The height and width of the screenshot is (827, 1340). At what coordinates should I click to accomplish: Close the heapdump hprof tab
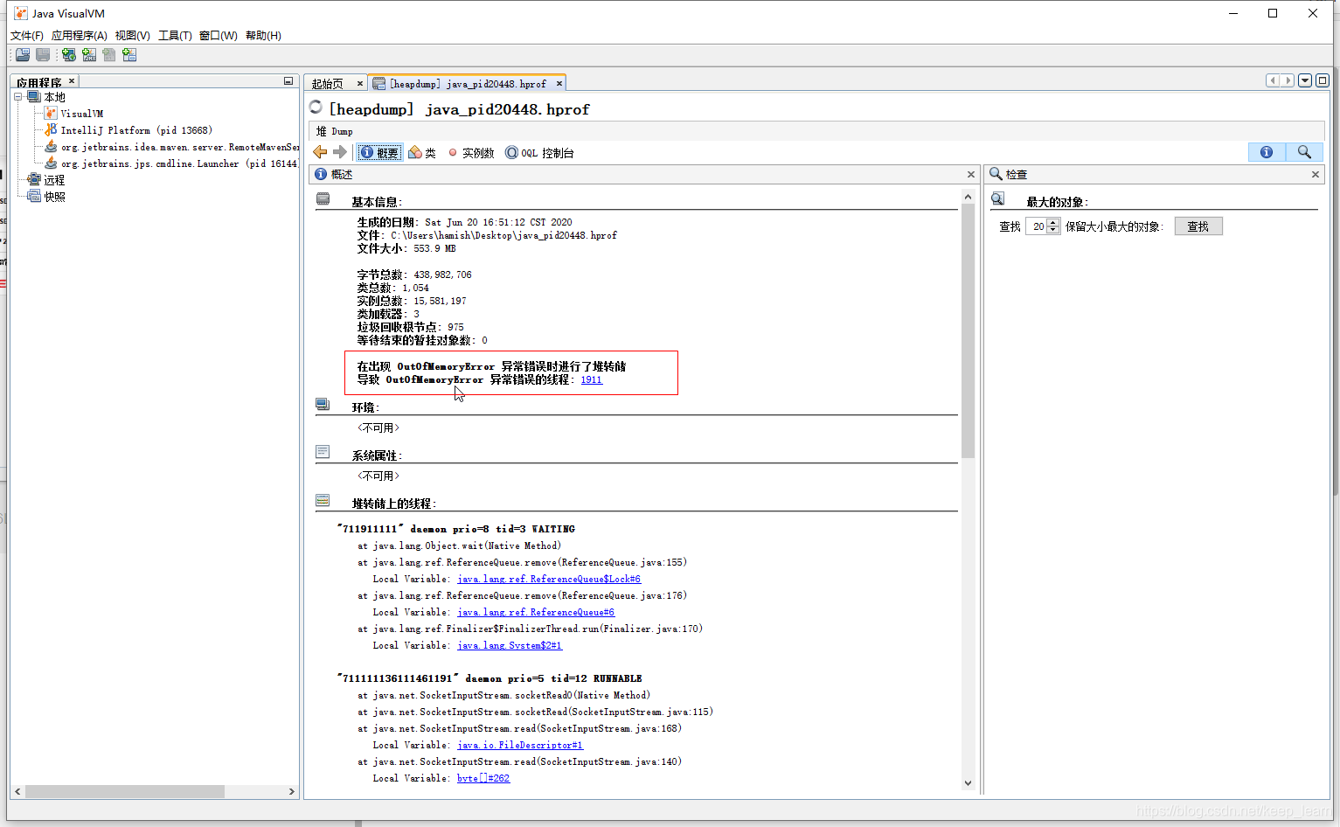559,84
